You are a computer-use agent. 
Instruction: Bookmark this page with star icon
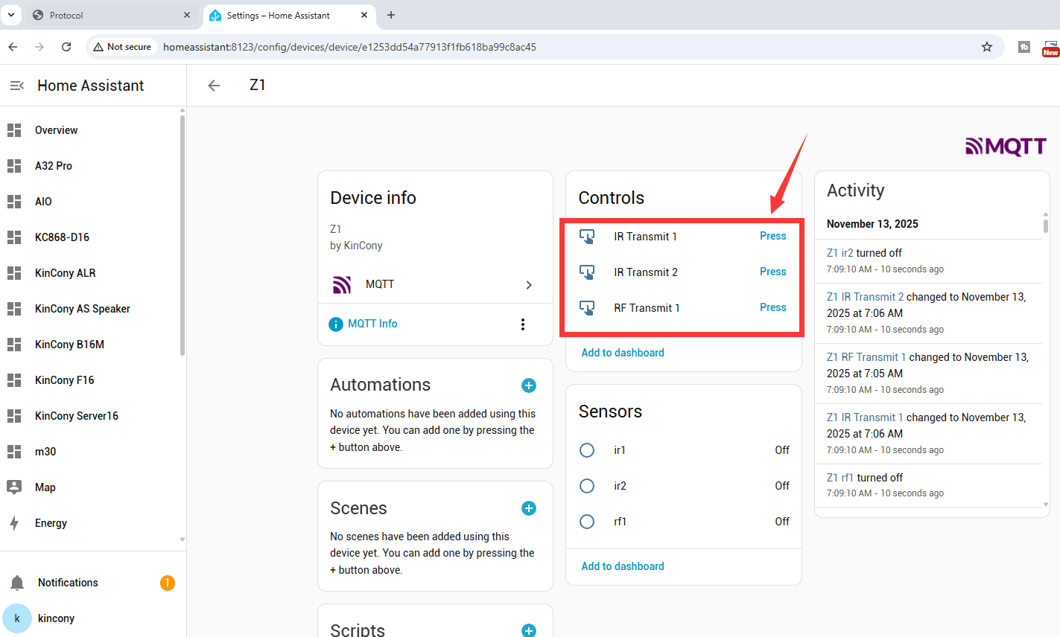[x=987, y=47]
